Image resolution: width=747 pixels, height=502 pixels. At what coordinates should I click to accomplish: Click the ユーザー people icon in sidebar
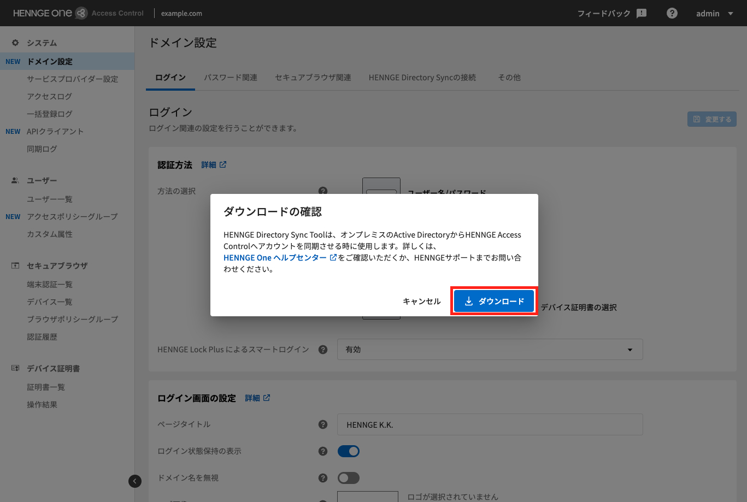click(15, 180)
